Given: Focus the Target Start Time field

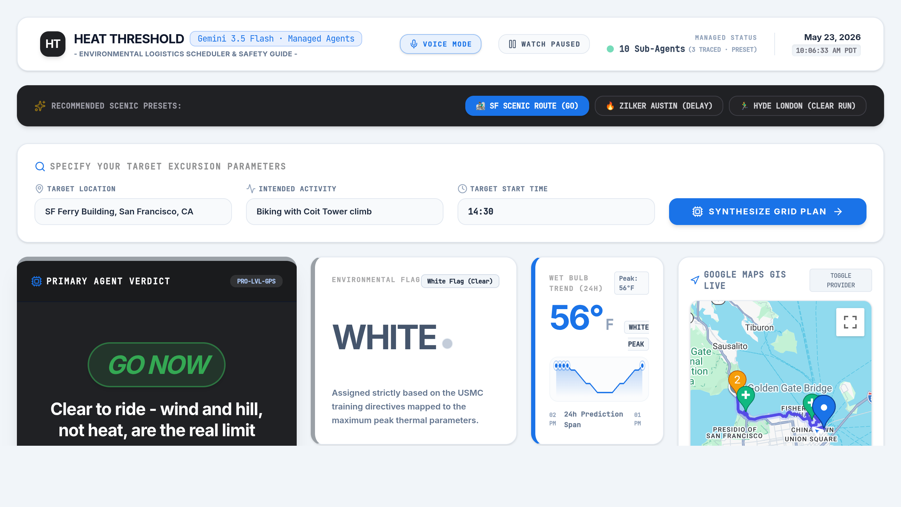Looking at the screenshot, I should pyautogui.click(x=556, y=212).
